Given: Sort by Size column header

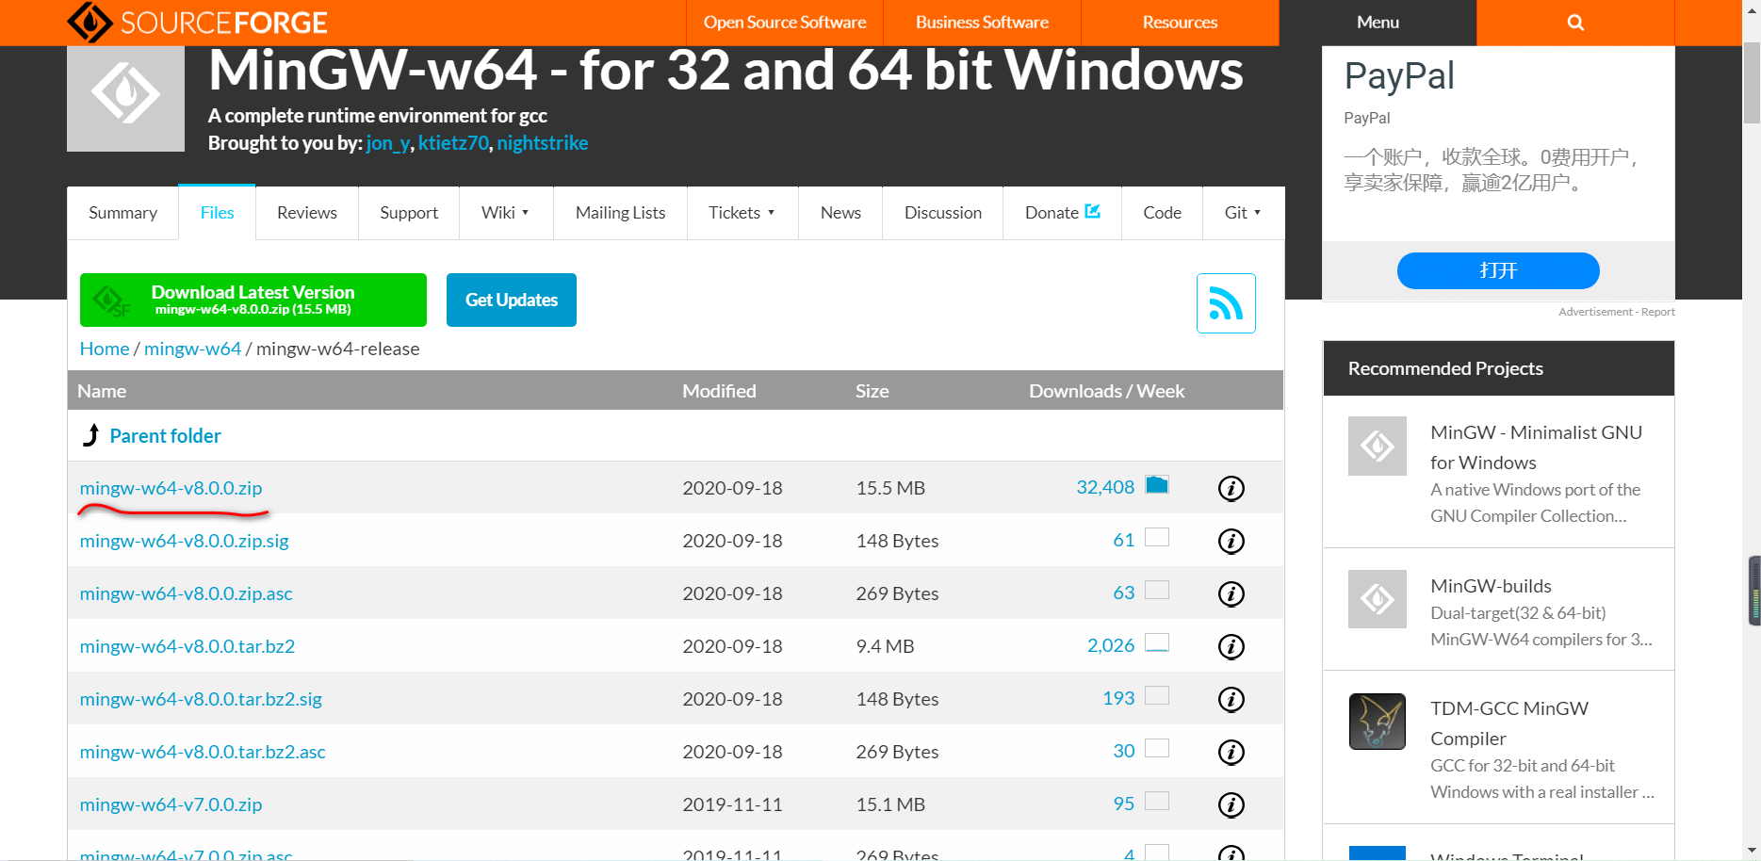Looking at the screenshot, I should 872,391.
